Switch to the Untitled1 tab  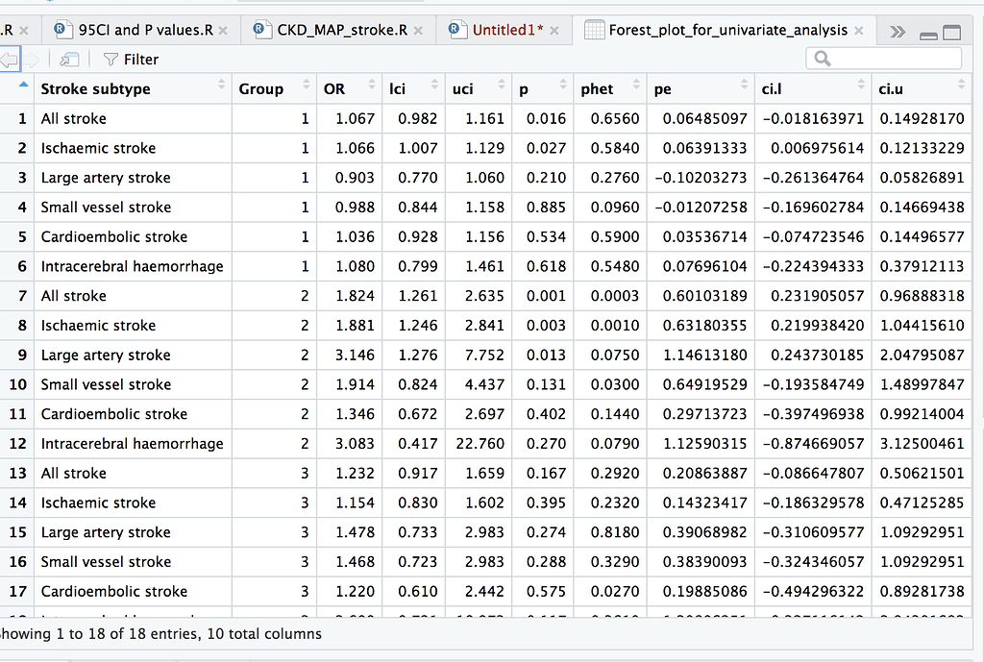coord(504,30)
